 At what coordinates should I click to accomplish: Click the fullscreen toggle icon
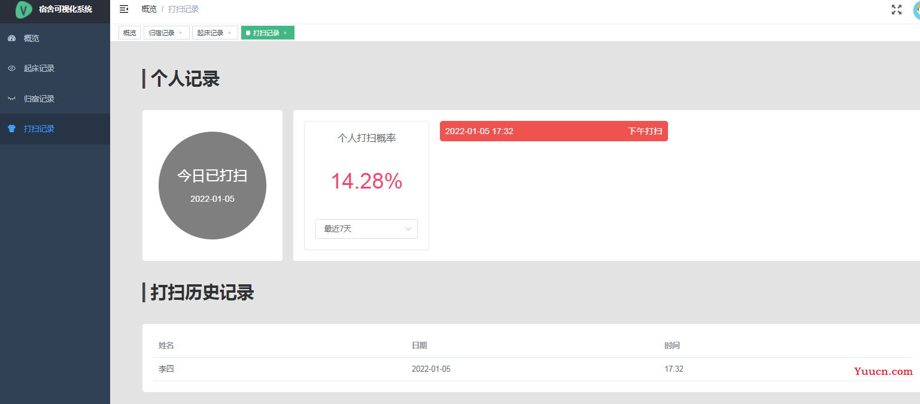coord(896,10)
